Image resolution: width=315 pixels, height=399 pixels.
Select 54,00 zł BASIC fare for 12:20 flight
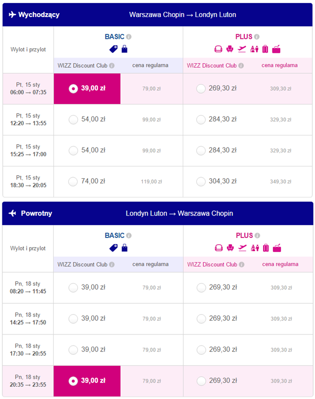(x=73, y=119)
